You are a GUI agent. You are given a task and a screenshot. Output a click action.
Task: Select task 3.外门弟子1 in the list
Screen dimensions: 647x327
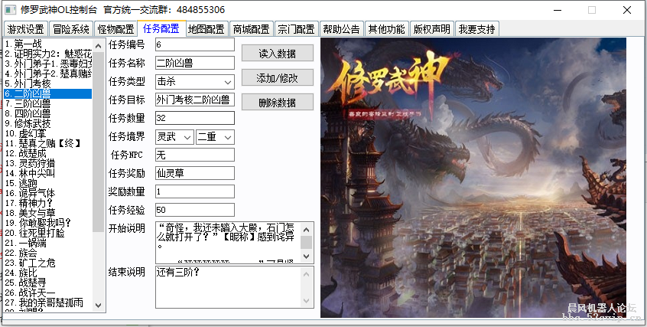(48, 64)
